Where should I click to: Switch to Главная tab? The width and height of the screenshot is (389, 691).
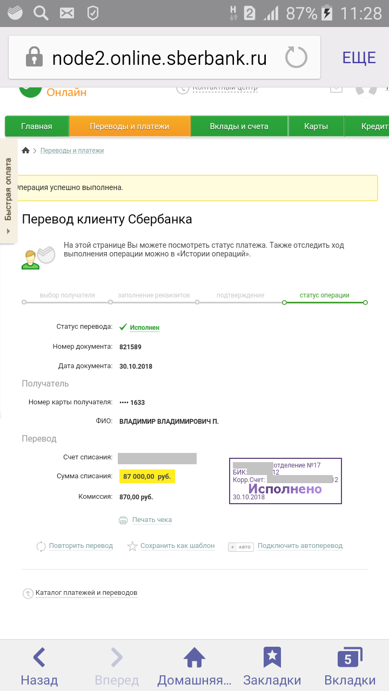point(37,126)
